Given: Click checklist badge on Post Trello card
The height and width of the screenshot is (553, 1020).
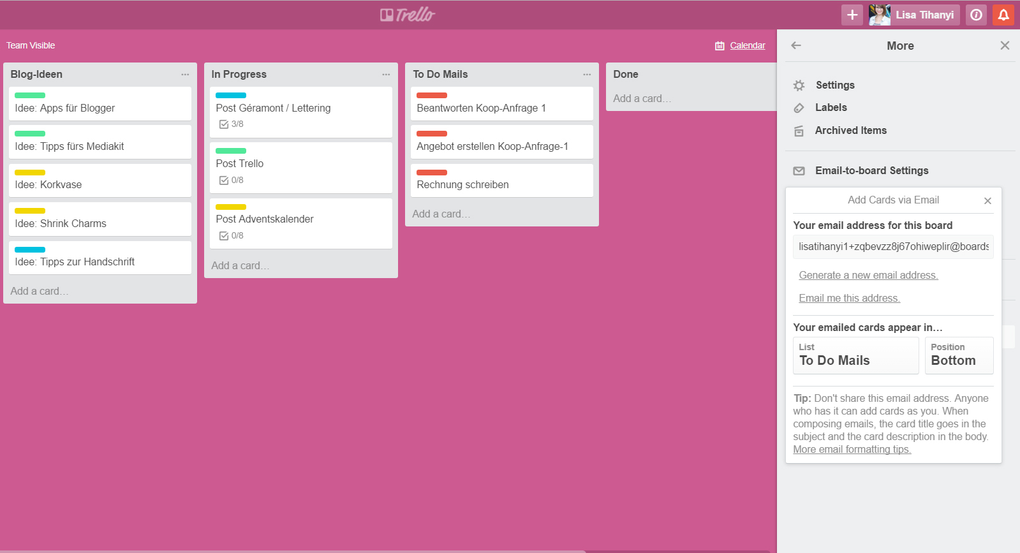Looking at the screenshot, I should [231, 181].
